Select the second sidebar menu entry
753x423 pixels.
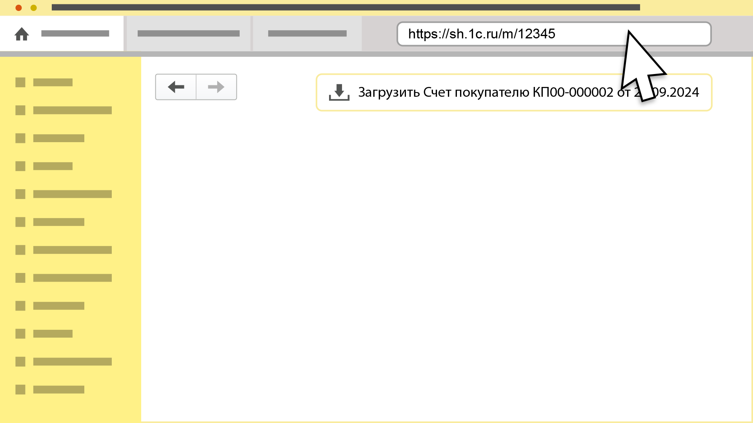72,110
